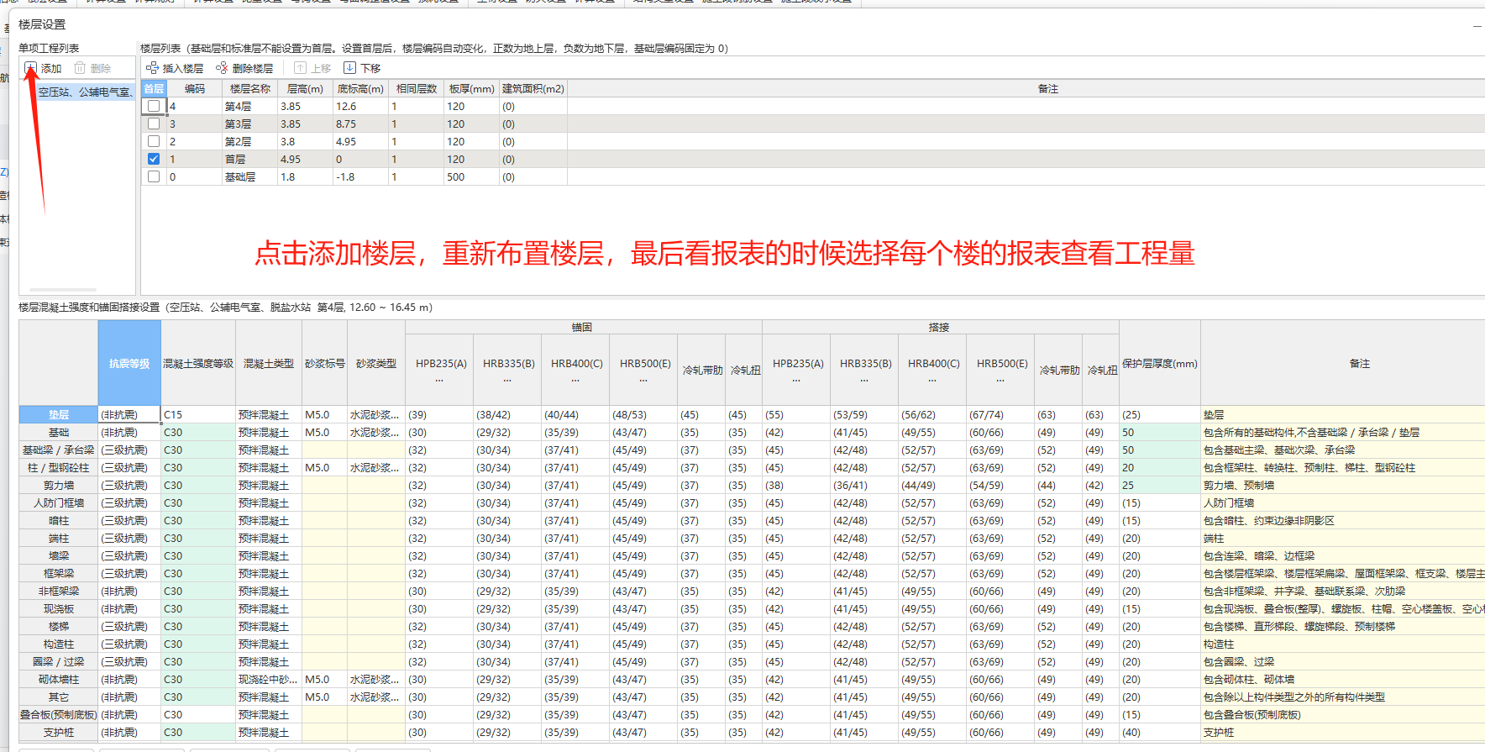Click the 砂浆标号 column header
The width and height of the screenshot is (1485, 752).
(x=324, y=363)
